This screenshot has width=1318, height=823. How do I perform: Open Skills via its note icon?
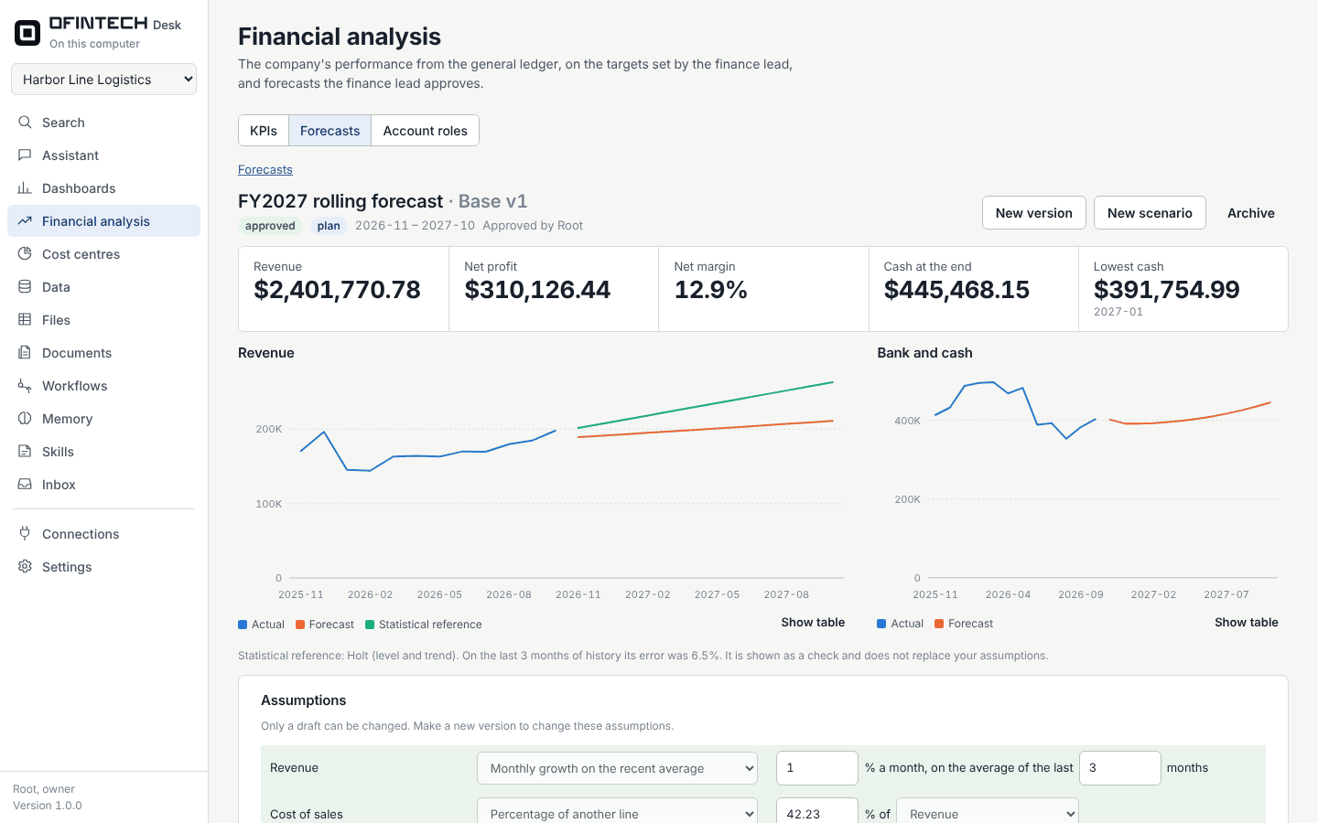click(25, 452)
